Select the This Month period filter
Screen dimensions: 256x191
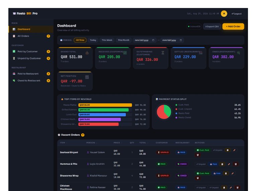click(x=123, y=40)
